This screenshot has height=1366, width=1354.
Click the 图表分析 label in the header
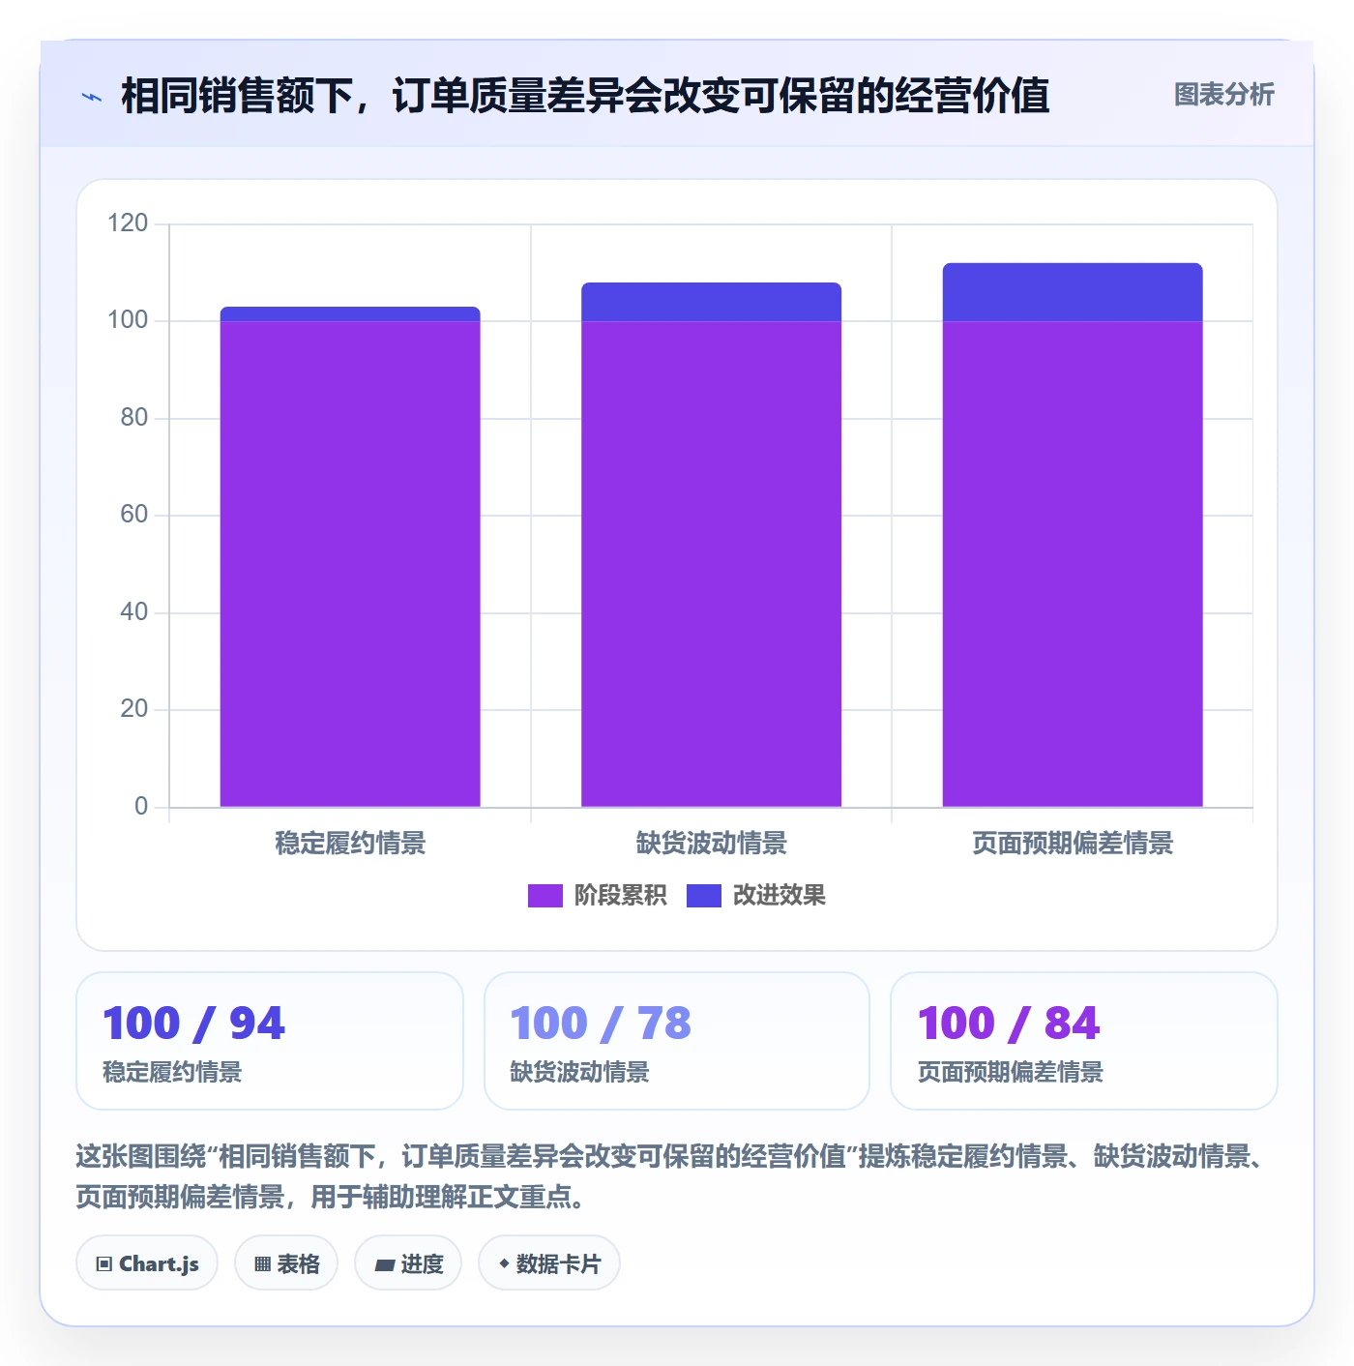(x=1223, y=95)
